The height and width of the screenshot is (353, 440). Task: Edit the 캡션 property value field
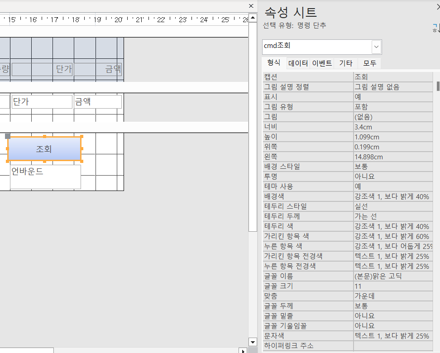(x=392, y=77)
